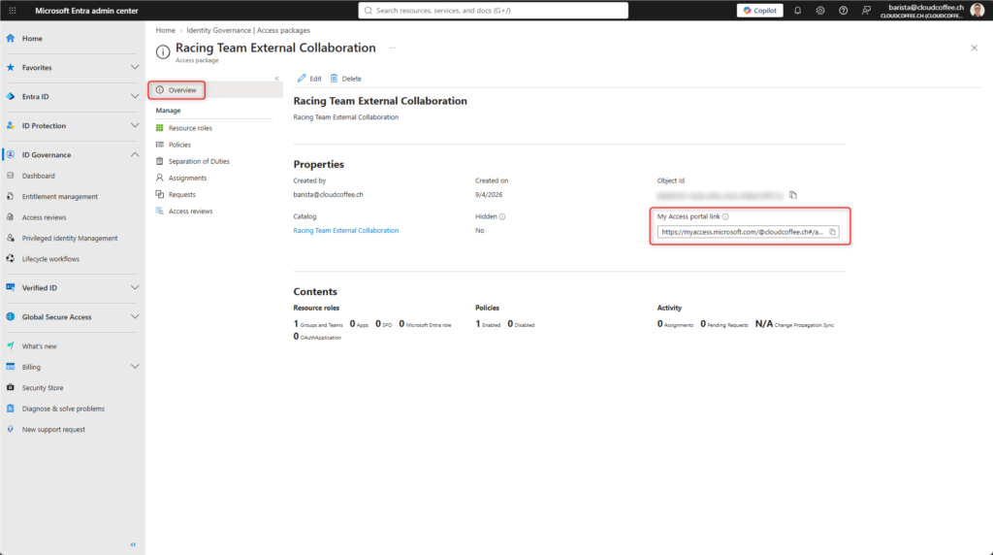The height and width of the screenshot is (555, 993).
Task: Open Racing Team External Collaboration catalog link
Action: 346,231
